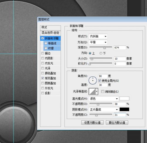
Task: Click the angle dial circle
Action: point(93,80)
